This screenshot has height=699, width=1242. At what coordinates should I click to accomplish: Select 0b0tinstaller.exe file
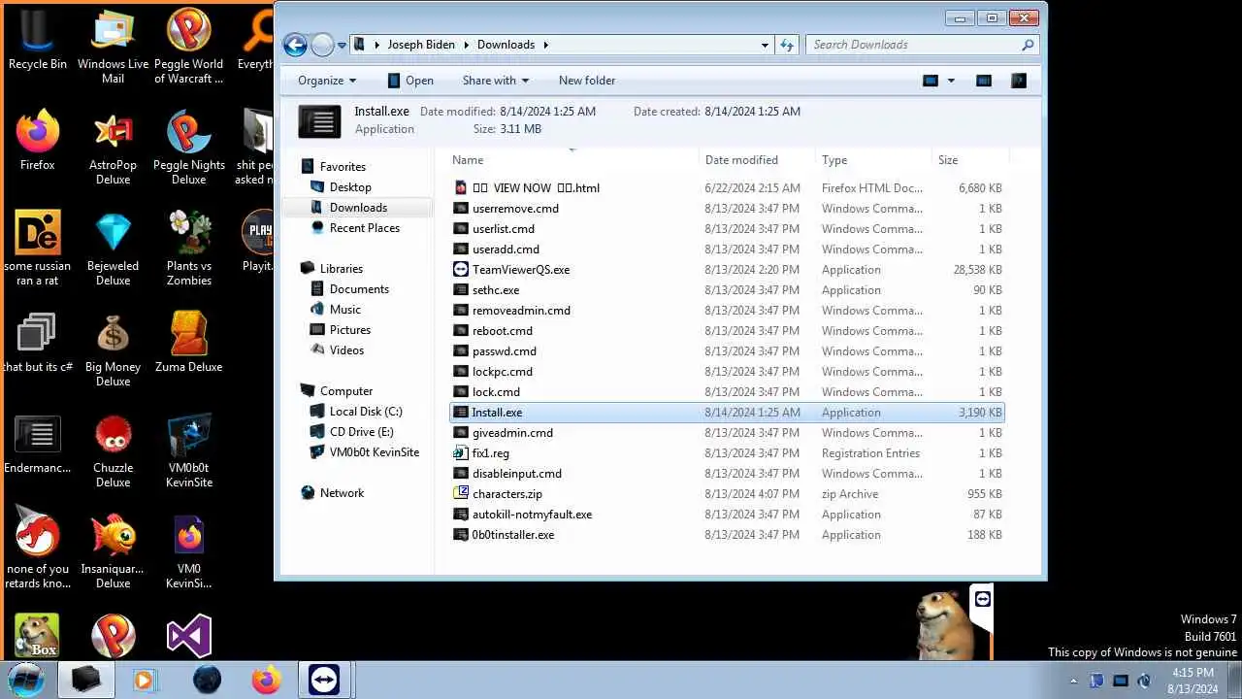pos(727,535)
